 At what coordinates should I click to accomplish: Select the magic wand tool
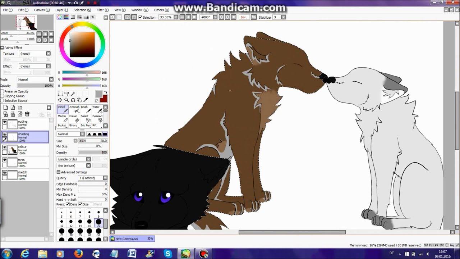(73, 94)
